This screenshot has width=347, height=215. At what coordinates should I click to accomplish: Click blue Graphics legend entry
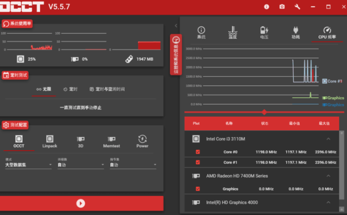pyautogui.click(x=333, y=104)
